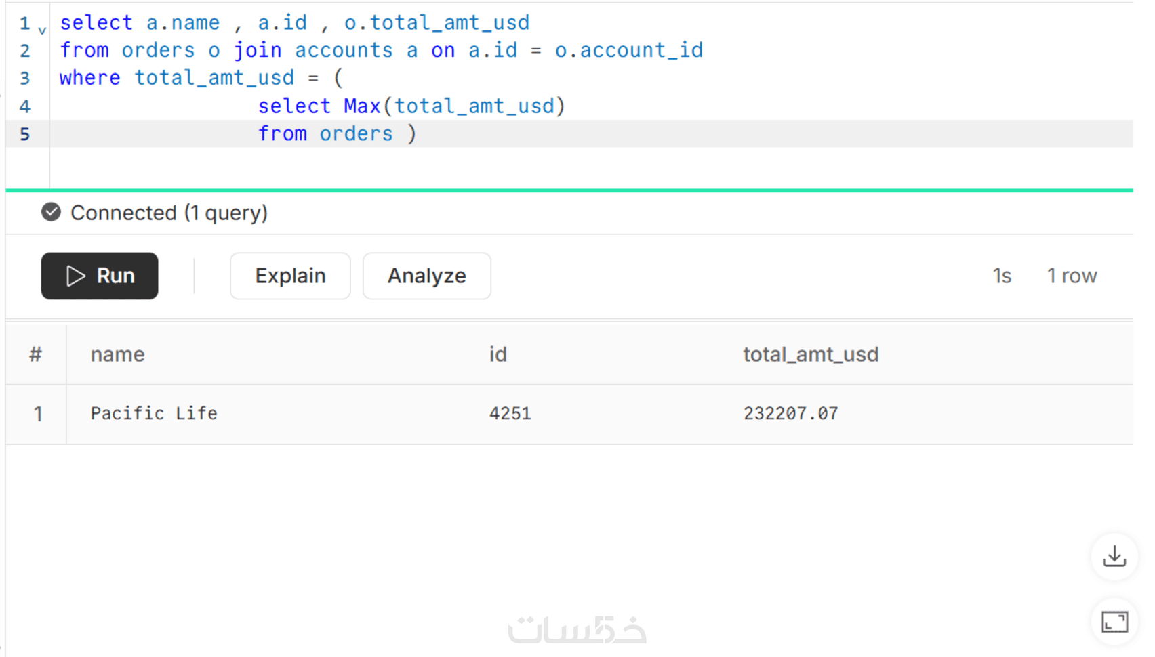Click the Connected status checkmark icon

click(x=51, y=213)
